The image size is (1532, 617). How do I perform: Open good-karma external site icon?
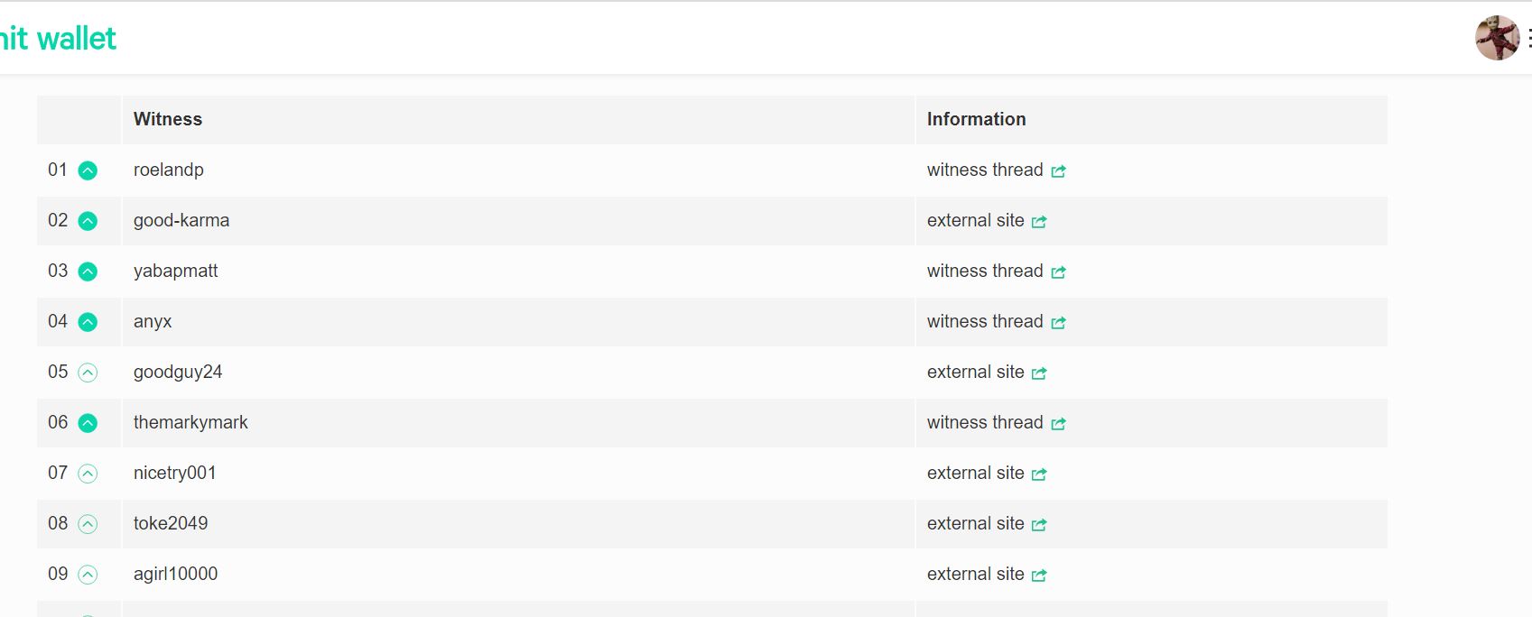(1039, 221)
